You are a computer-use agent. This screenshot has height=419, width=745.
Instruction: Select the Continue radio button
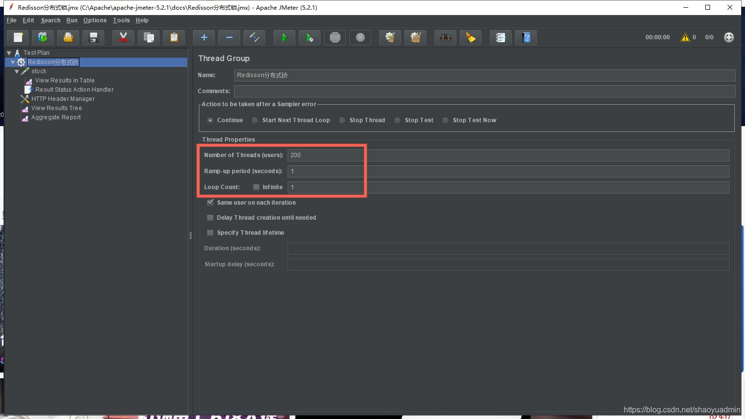(210, 120)
